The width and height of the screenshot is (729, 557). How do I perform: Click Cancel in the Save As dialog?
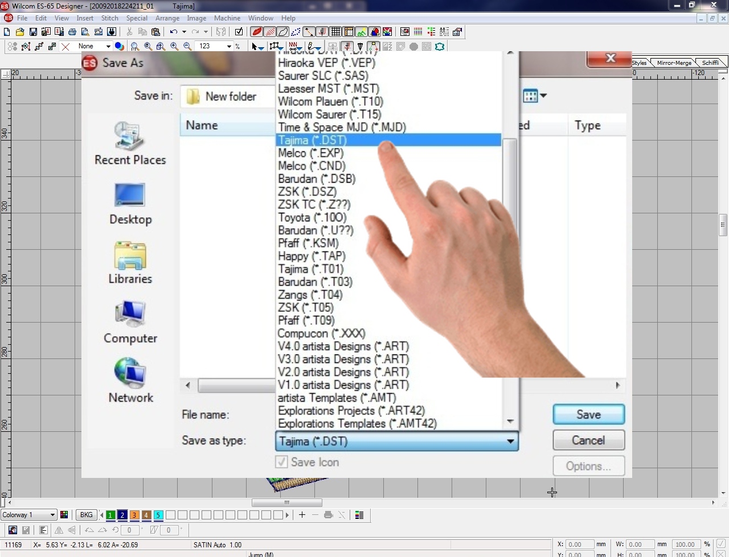[588, 440]
